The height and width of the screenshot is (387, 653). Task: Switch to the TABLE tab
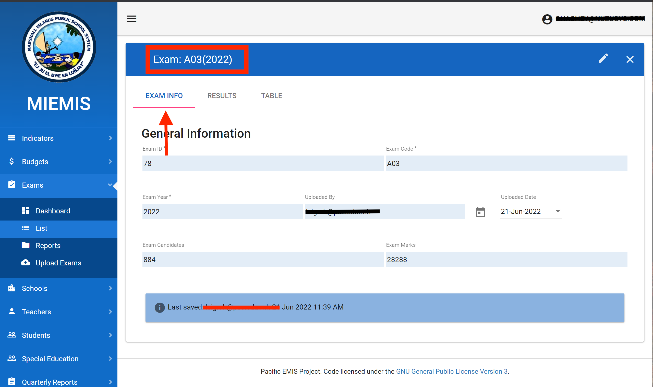tap(271, 96)
